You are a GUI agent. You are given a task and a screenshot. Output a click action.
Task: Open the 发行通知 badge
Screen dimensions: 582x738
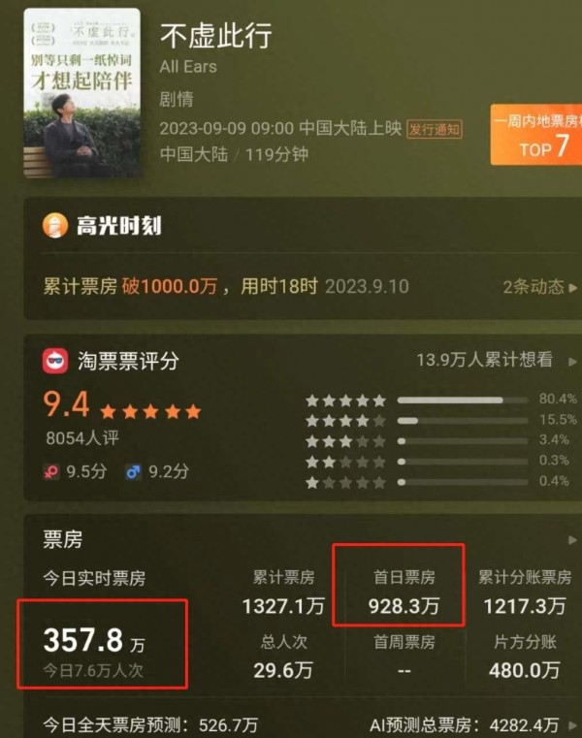[435, 129]
